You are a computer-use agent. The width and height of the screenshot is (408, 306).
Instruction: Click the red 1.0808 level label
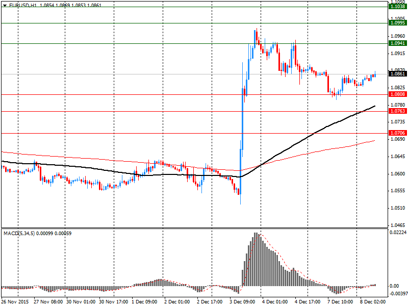point(397,94)
